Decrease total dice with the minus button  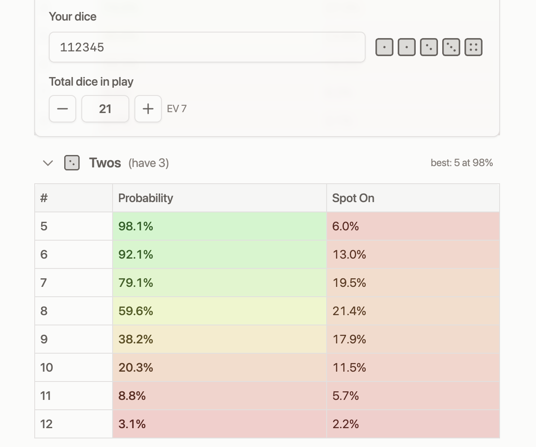pos(63,109)
